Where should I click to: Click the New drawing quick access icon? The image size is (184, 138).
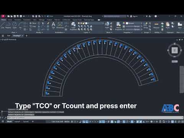[x=8, y=16]
